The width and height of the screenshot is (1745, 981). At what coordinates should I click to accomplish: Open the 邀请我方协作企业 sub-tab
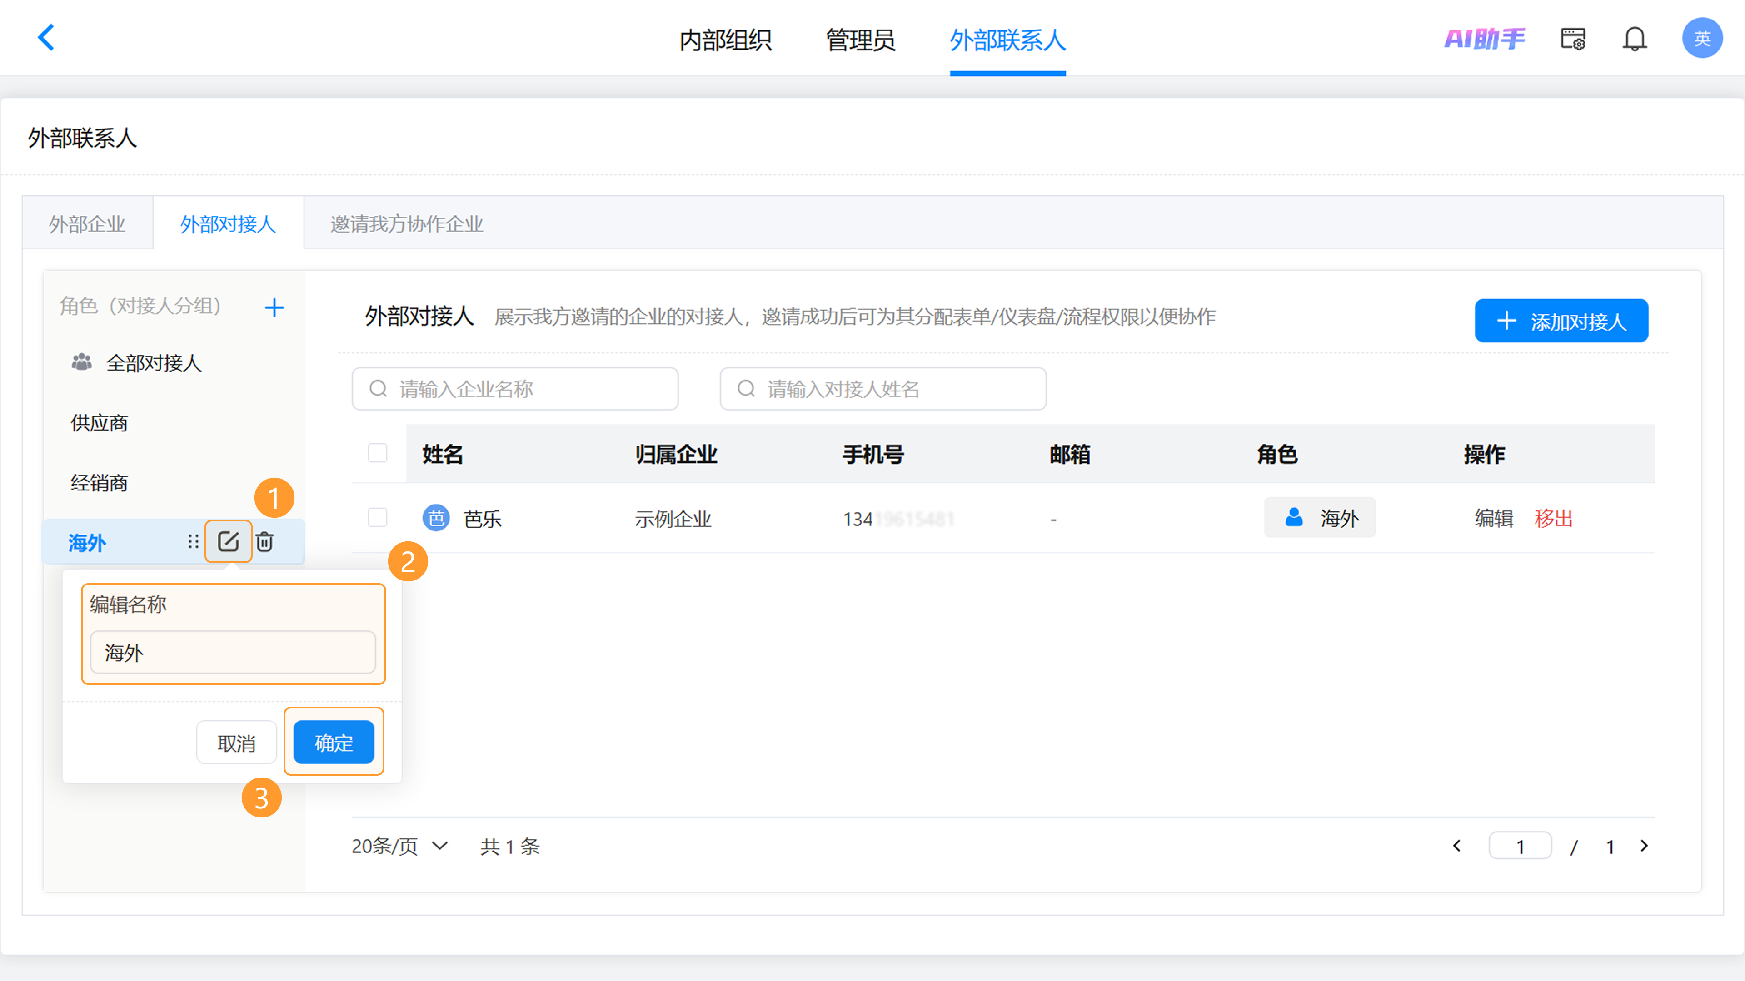[x=406, y=223]
